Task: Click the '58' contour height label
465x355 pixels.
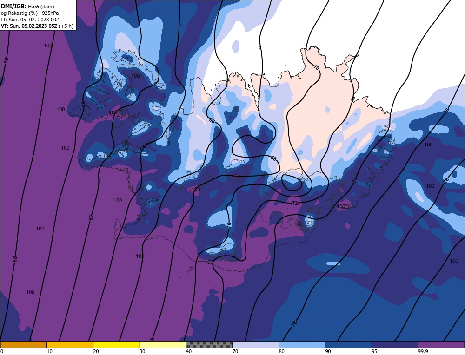Action: [15, 259]
